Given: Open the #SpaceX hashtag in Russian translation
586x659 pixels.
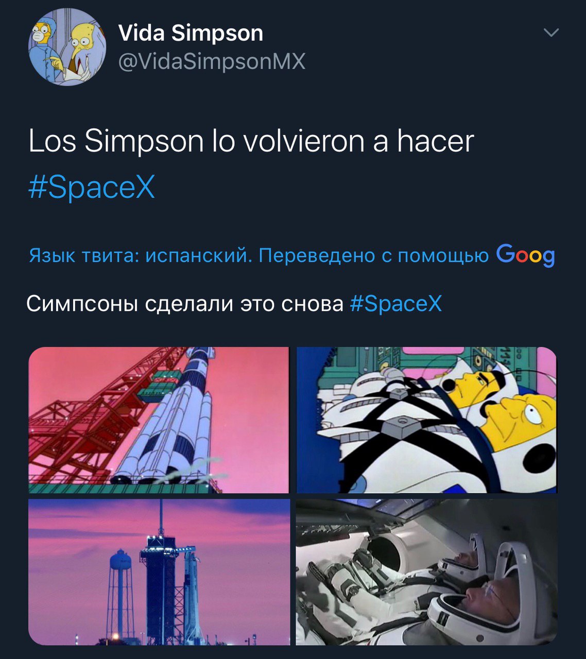Looking at the screenshot, I should pos(396,304).
